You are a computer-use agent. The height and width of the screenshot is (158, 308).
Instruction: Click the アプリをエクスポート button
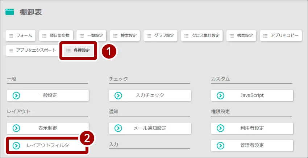point(32,50)
